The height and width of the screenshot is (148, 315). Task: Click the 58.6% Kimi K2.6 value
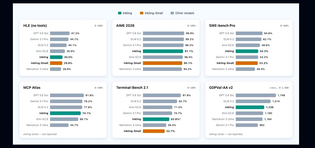click(266, 45)
